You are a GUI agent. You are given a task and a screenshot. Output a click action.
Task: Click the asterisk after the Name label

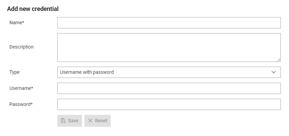pyautogui.click(x=23, y=22)
